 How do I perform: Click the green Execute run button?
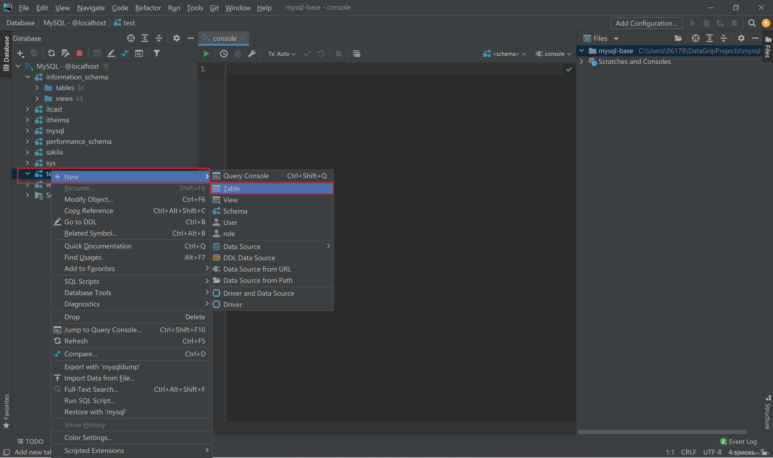pos(206,54)
